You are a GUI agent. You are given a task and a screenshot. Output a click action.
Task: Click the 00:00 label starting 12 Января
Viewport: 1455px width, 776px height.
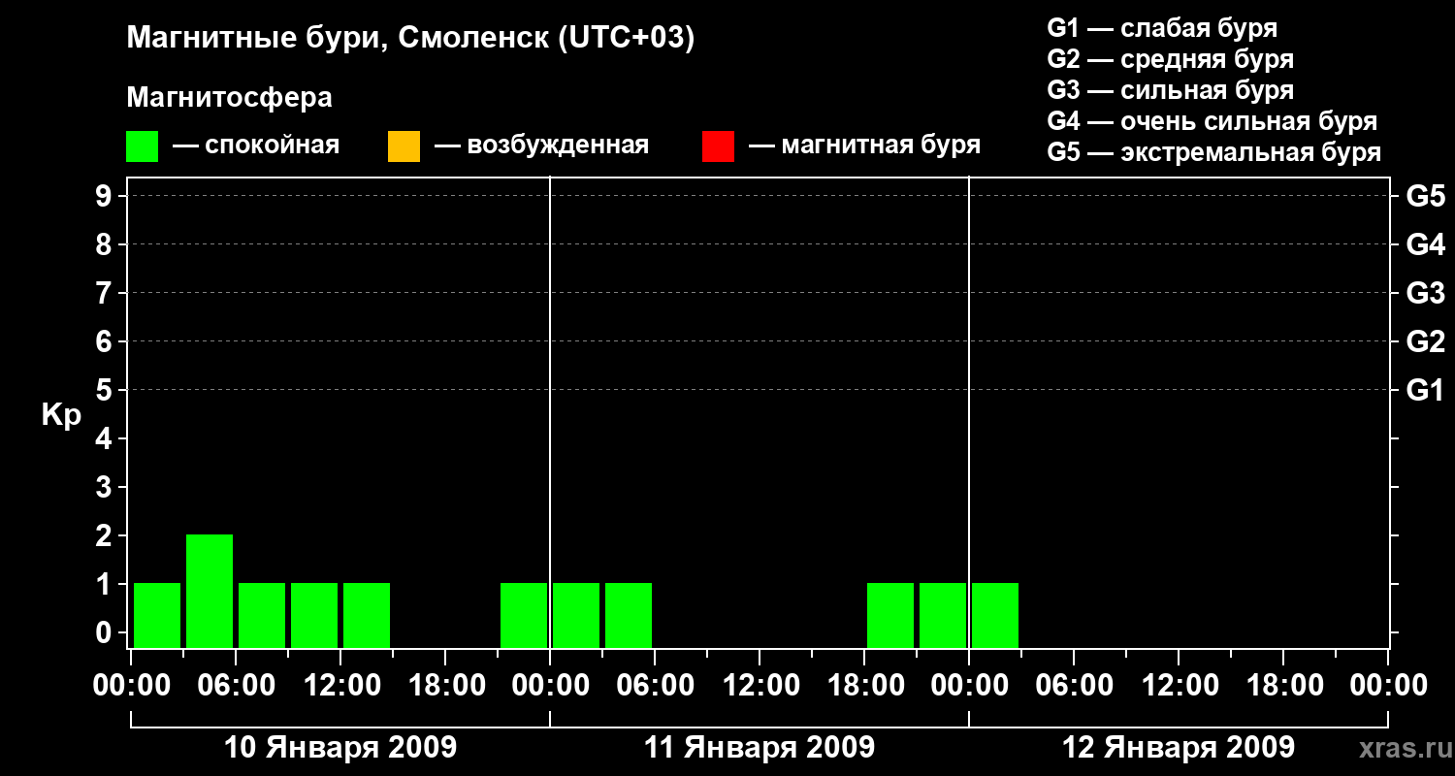969,686
